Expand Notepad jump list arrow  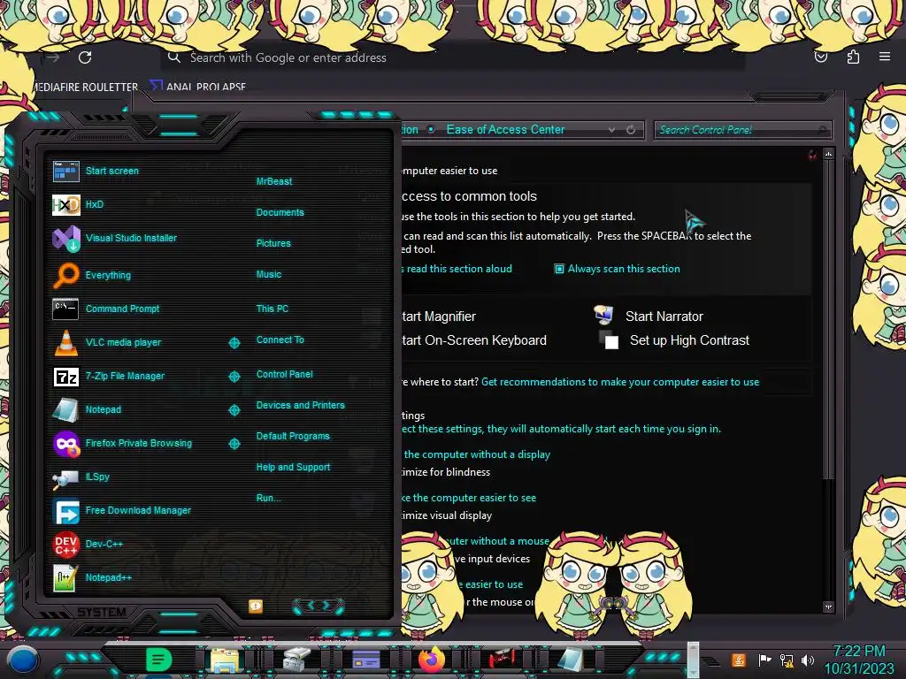pos(234,410)
